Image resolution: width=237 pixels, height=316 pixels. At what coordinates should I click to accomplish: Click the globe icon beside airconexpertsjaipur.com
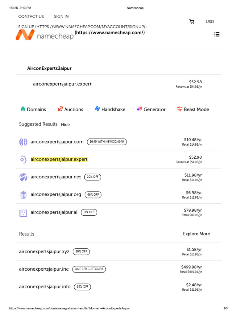23,142
